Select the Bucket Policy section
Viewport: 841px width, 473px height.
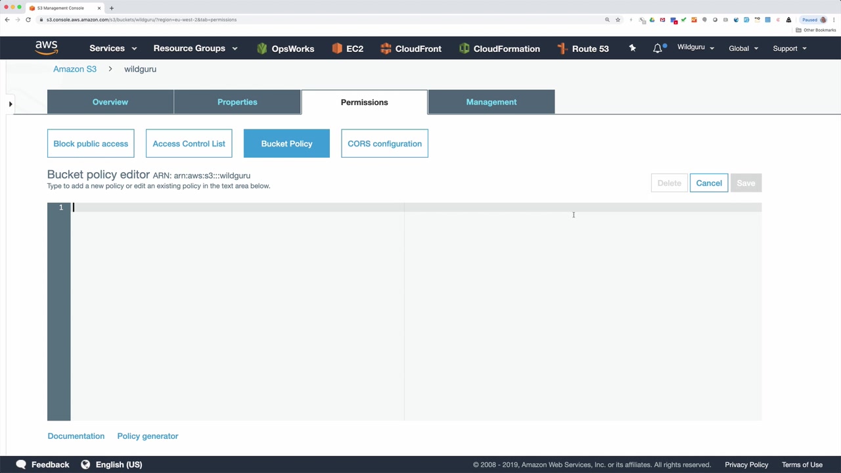click(286, 144)
